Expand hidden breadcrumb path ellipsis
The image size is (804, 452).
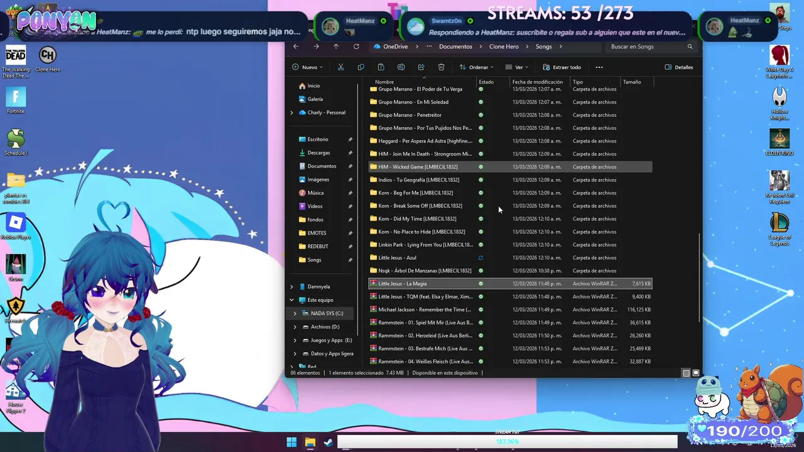(x=429, y=46)
